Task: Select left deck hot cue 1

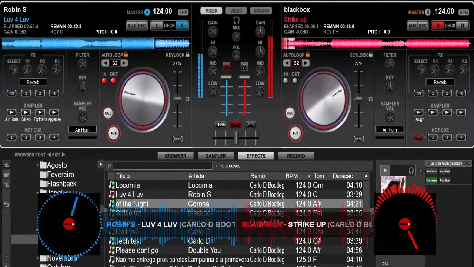Action: (x=11, y=137)
